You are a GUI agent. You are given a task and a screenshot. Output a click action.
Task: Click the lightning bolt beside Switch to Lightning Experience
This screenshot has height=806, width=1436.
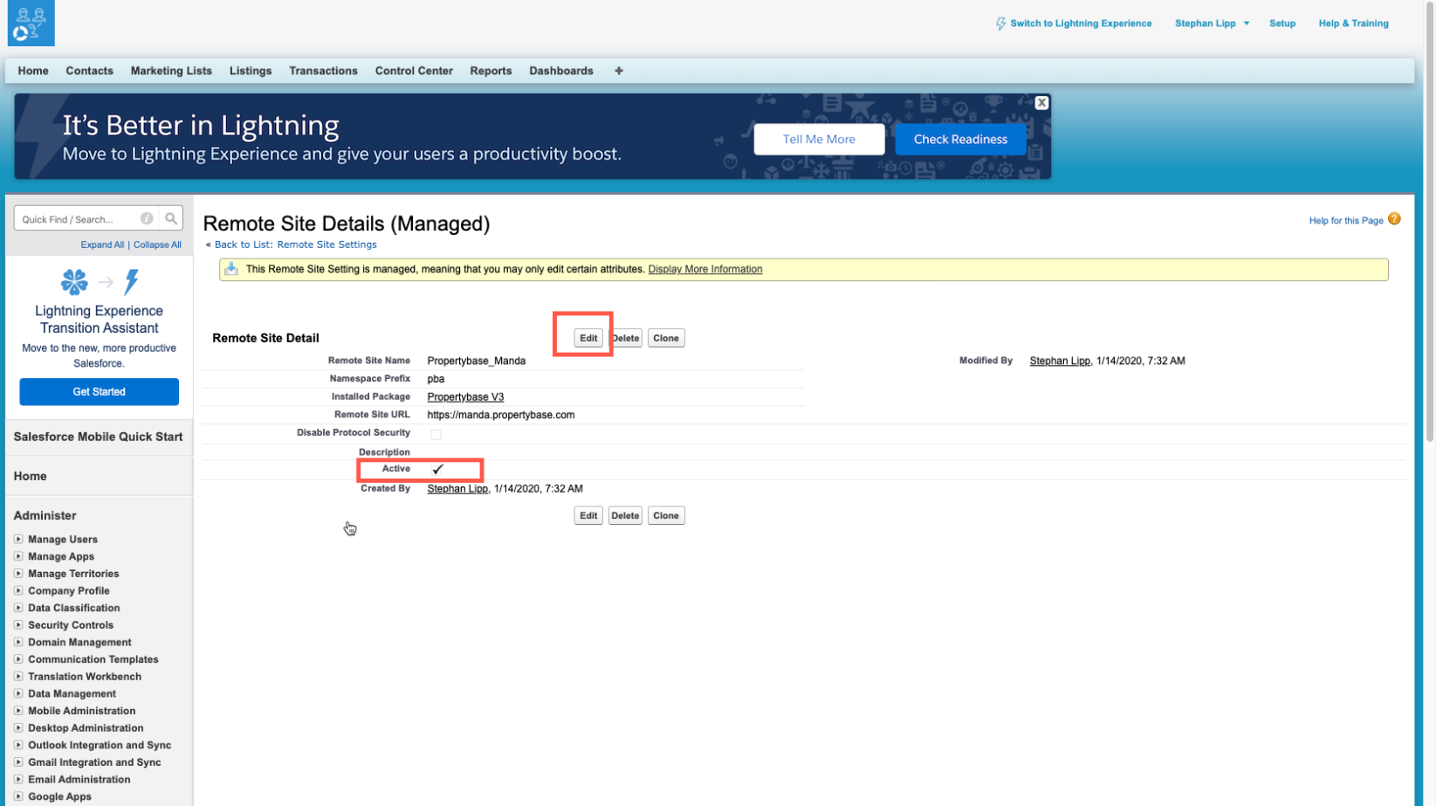[1000, 24]
